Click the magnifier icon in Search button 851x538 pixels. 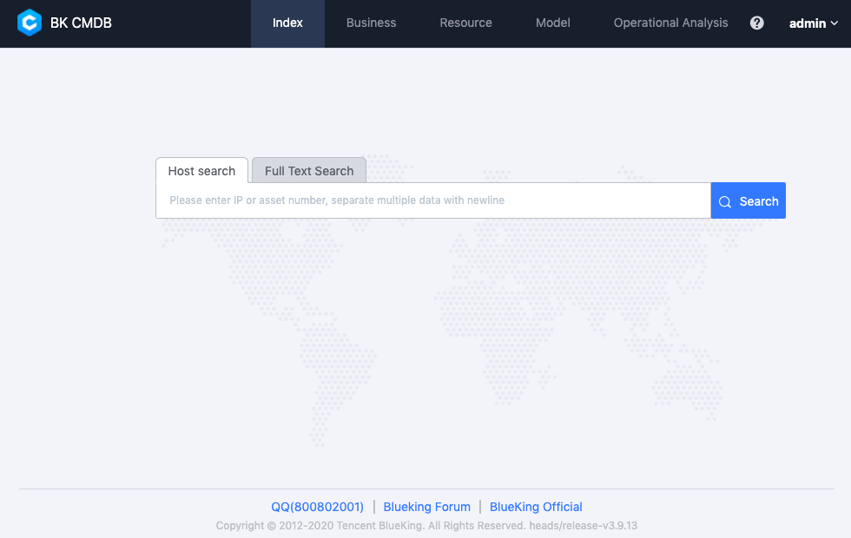725,201
